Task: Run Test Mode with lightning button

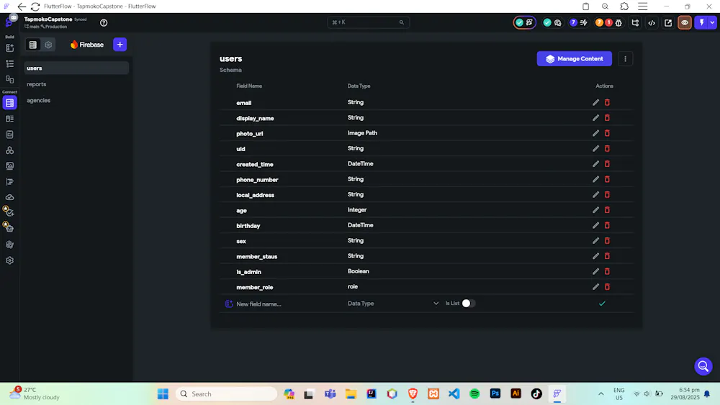Action: [x=701, y=22]
